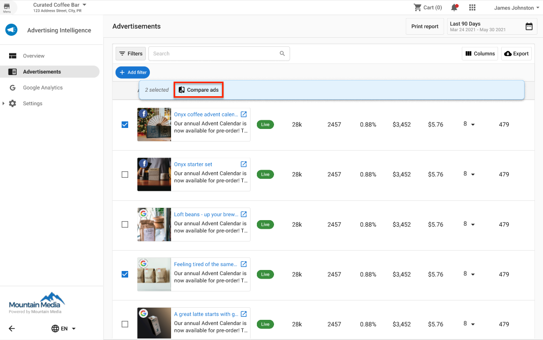
Task: Select the Onyx starter set checkbox
Action: [125, 174]
